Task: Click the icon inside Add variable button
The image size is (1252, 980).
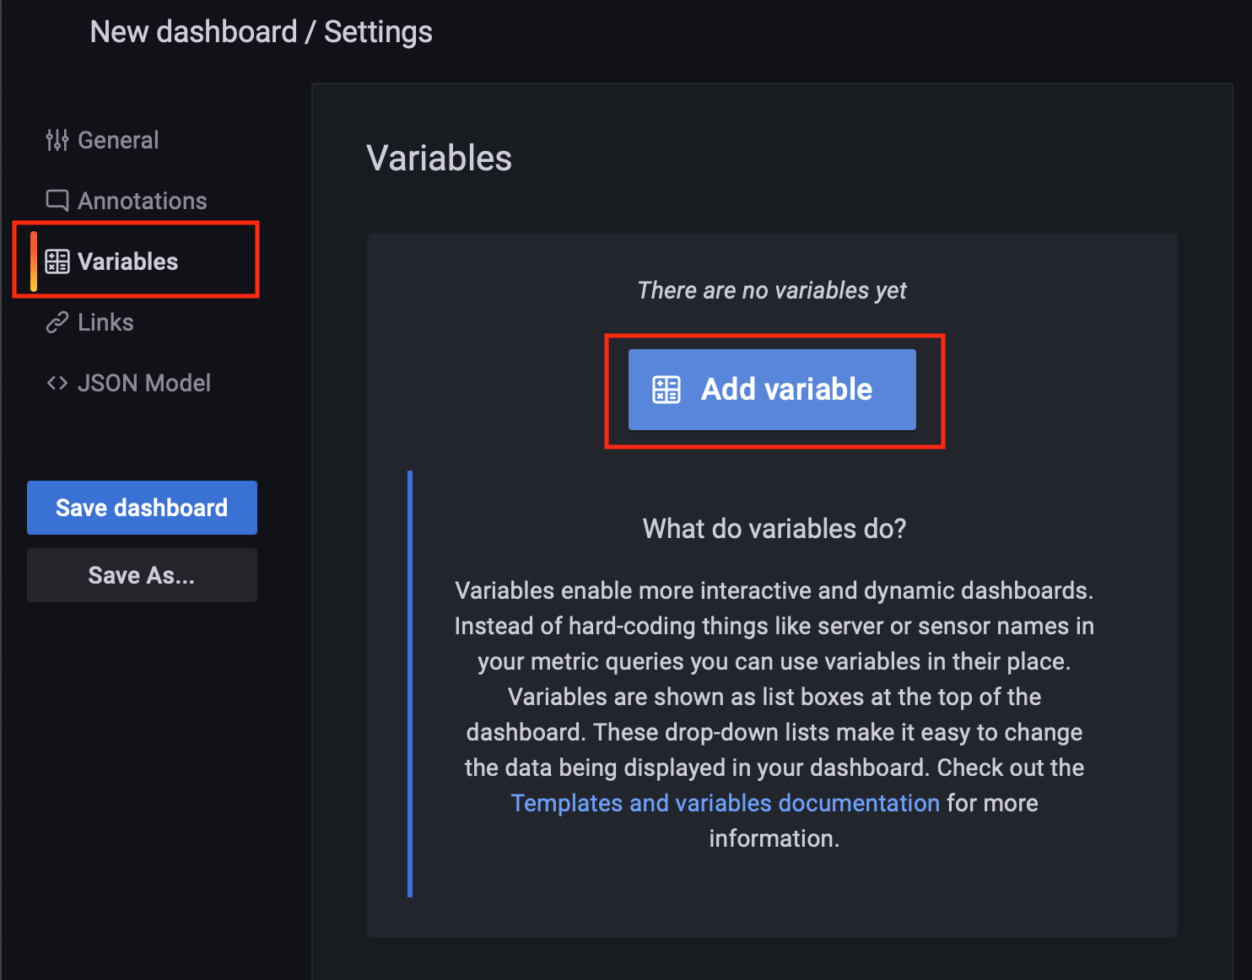Action: [666, 390]
